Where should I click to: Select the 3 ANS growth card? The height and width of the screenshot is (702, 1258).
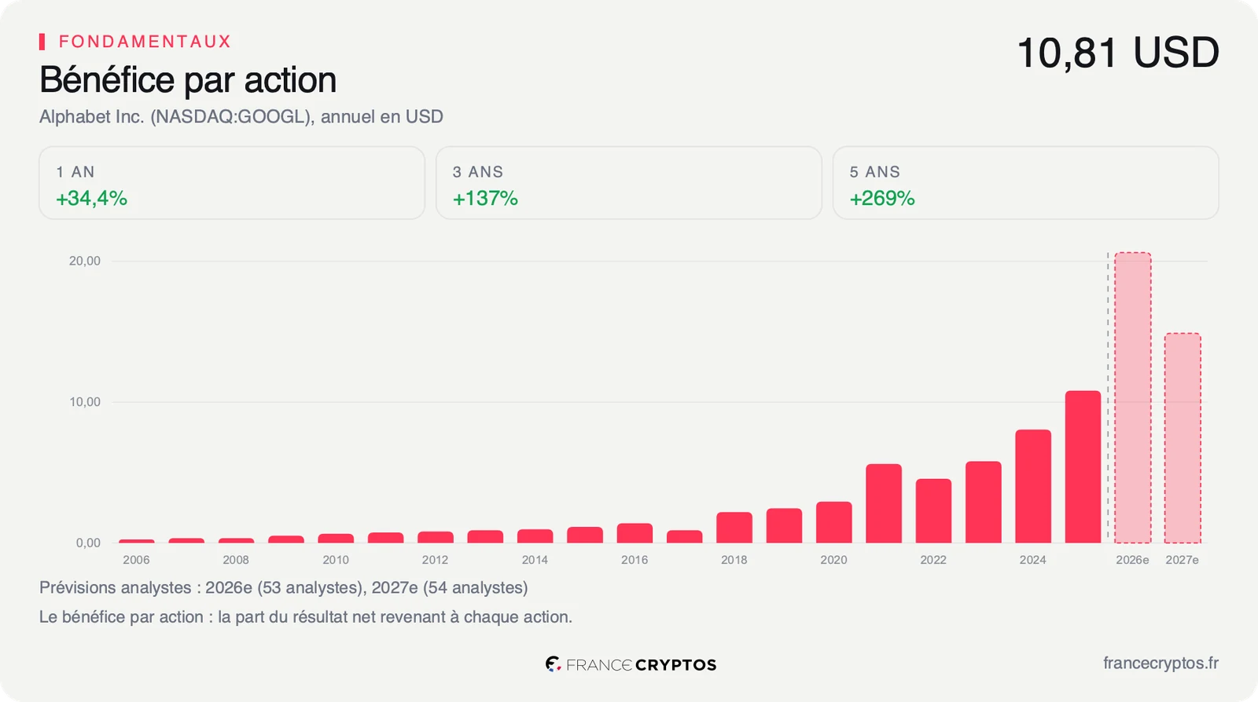coord(629,183)
